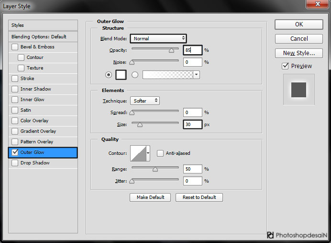Open the Inner Glow settings
The width and height of the screenshot is (331, 243).
[33, 100]
